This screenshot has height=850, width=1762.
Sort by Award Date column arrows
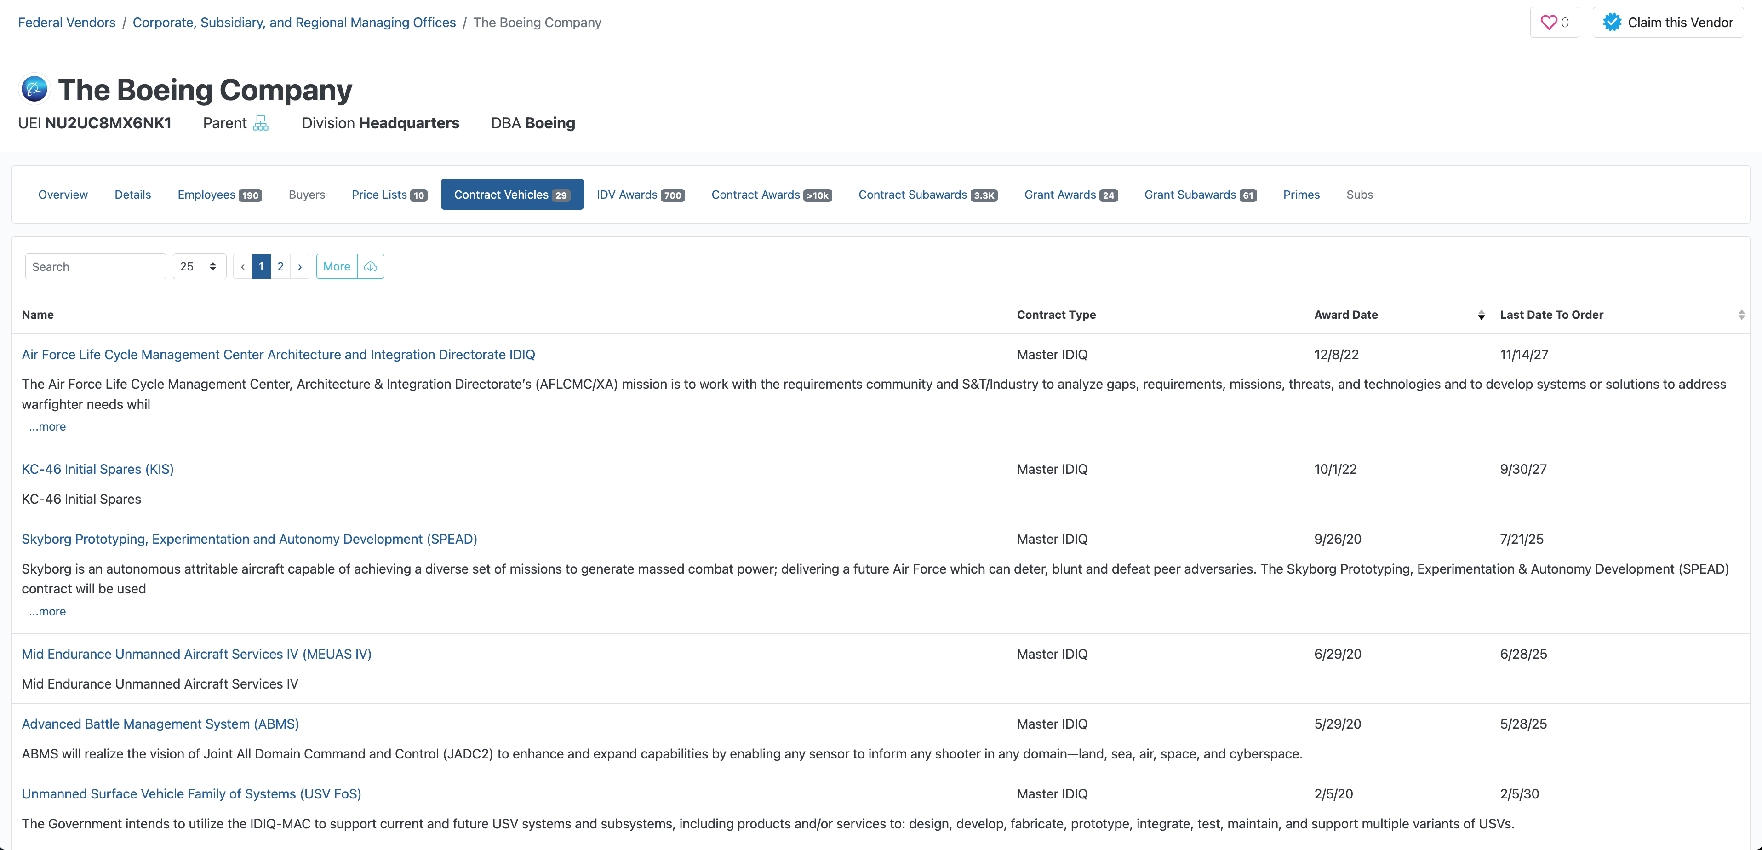[1481, 315]
